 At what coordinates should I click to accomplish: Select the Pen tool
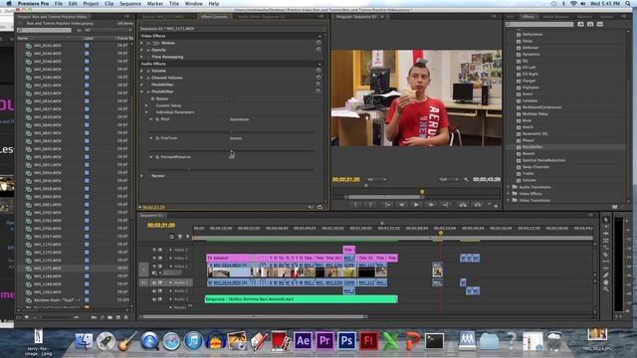(606, 275)
